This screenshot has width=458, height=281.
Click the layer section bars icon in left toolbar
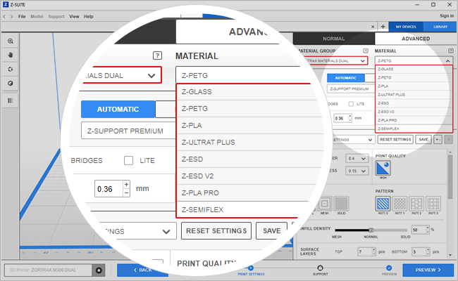coord(11,100)
